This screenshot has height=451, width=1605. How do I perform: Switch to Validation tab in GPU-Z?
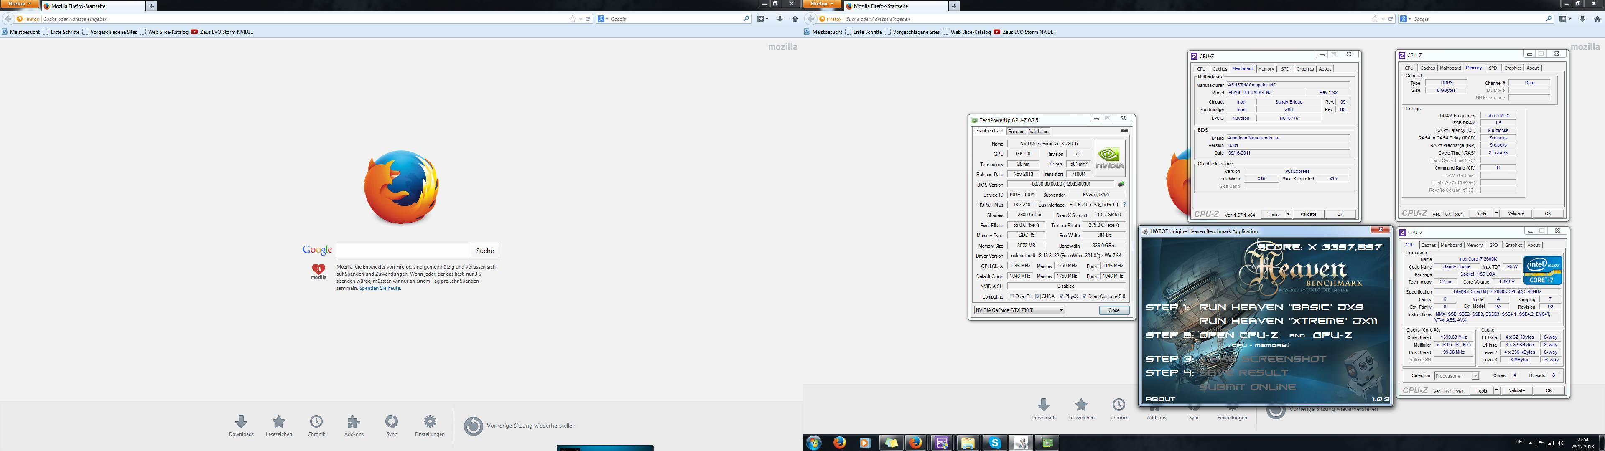[1039, 132]
